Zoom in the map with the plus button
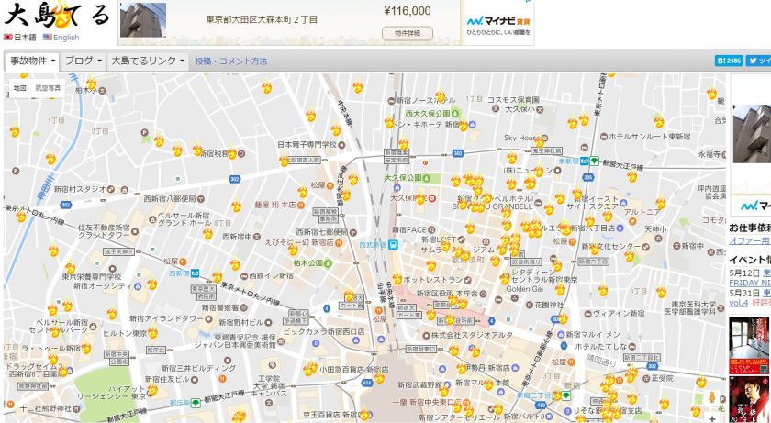 pyautogui.click(x=712, y=419)
